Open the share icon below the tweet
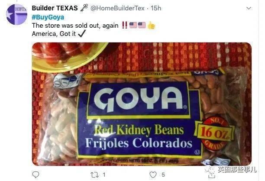 pos(211,175)
